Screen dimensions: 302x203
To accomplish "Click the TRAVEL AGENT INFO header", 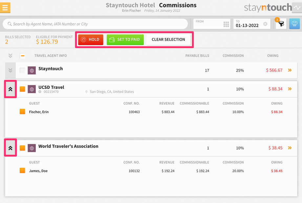I will pos(51,56).
